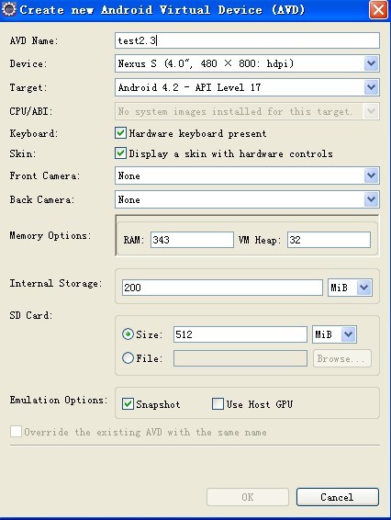Toggle Hardware keyboard present checkbox
Screen dimensions: 391x520
(x=120, y=133)
